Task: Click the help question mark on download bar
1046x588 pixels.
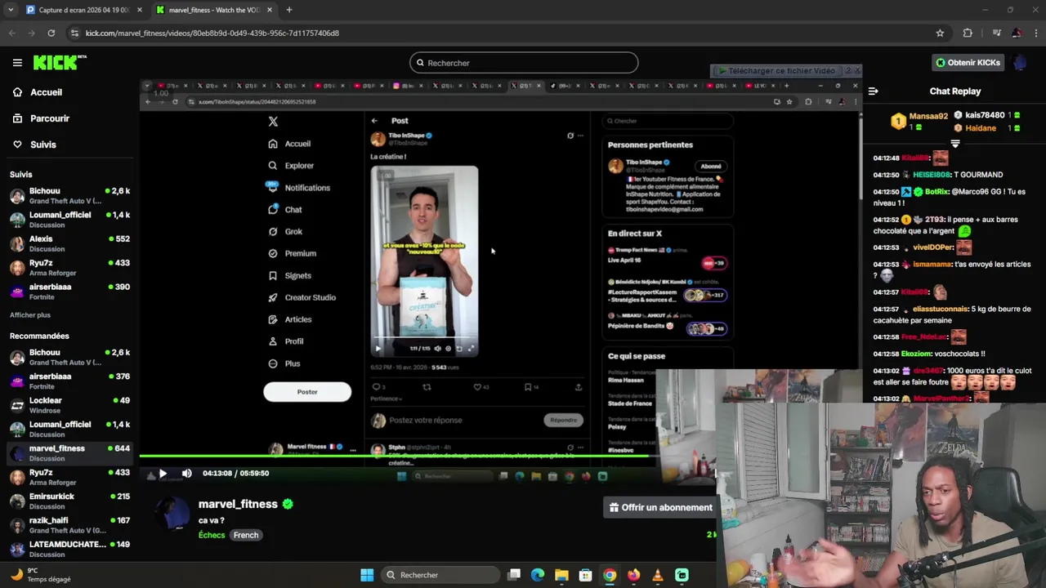Action: pos(847,71)
